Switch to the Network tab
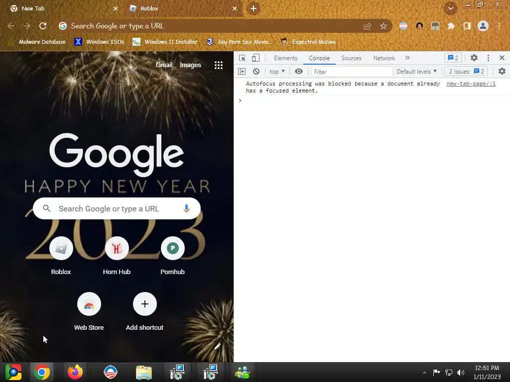 (x=384, y=58)
